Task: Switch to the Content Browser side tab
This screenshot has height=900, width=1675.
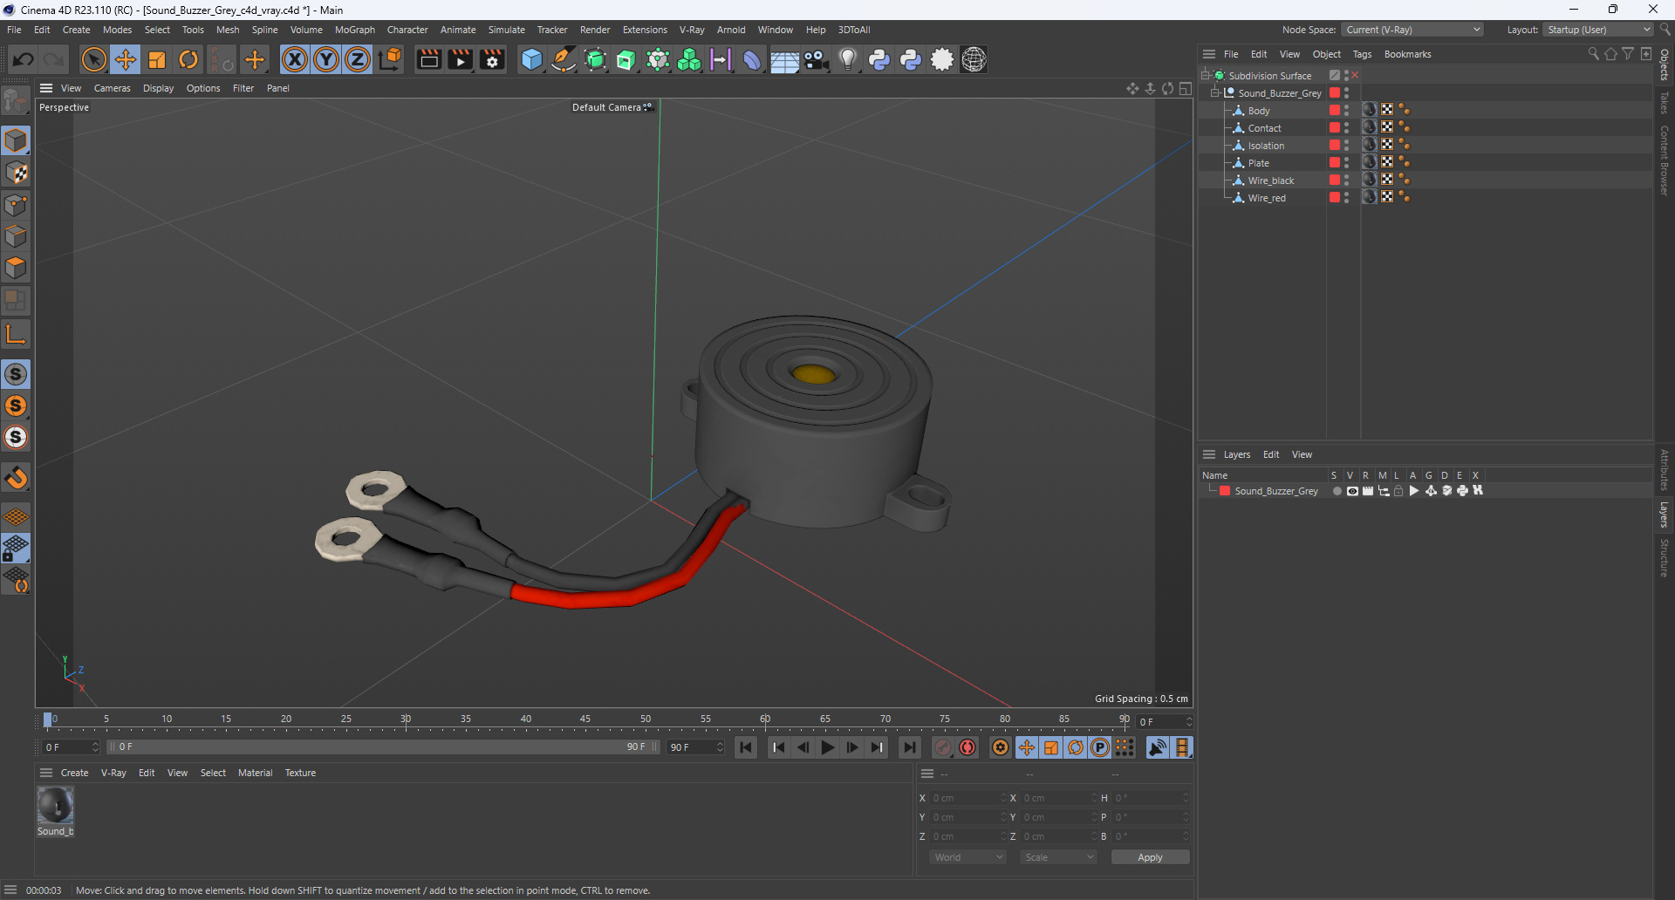Action: [x=1665, y=160]
